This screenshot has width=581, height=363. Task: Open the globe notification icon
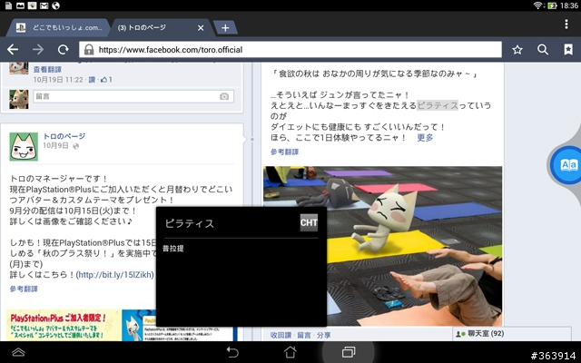[x=56, y=5]
